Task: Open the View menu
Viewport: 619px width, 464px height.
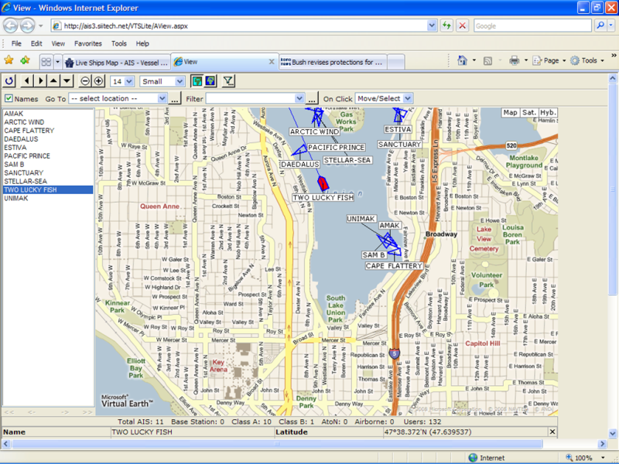Action: coord(58,43)
